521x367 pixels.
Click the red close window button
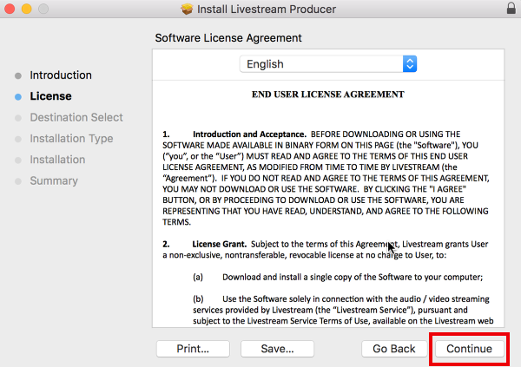point(10,9)
